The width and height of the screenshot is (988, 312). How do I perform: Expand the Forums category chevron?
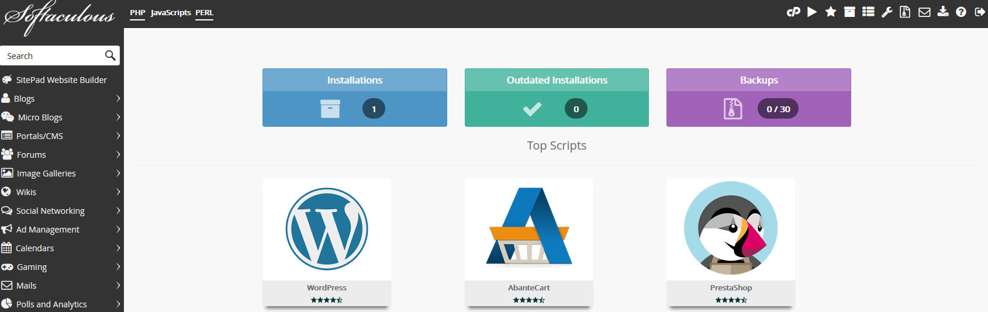(x=118, y=154)
